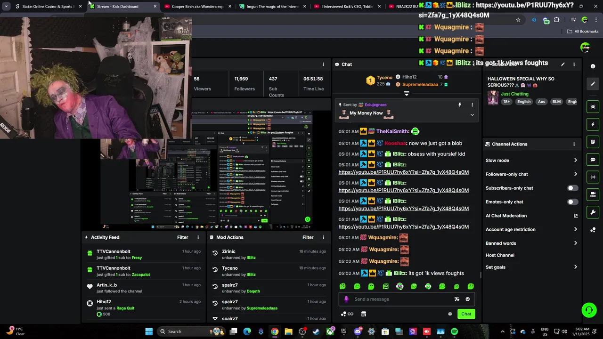The image size is (603, 339).
Task: Open the chat bubble icon in right sidebar
Action: [593, 160]
